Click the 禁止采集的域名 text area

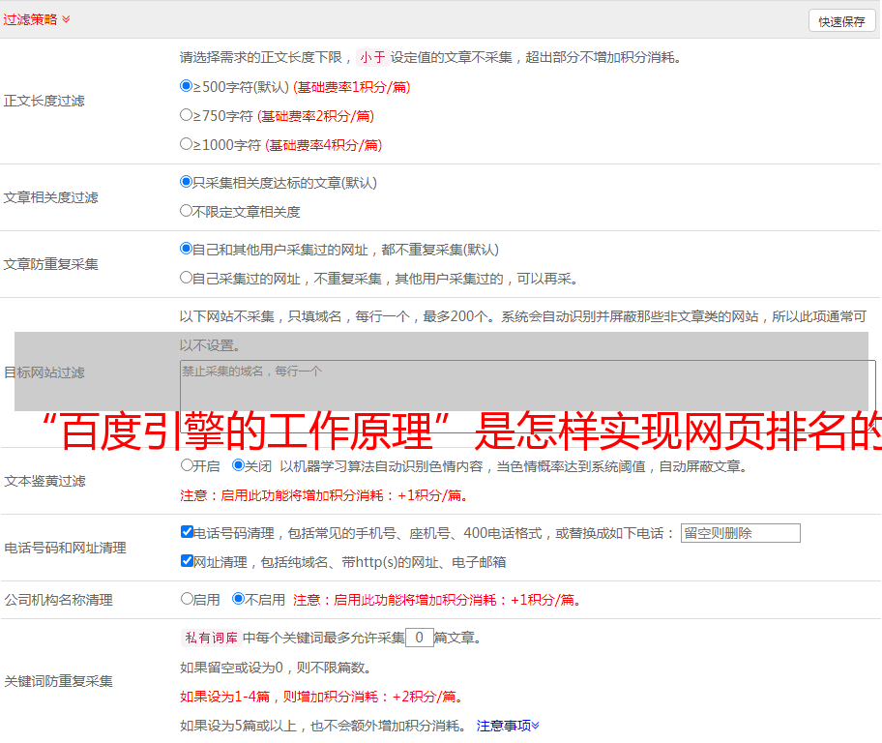(x=527, y=387)
